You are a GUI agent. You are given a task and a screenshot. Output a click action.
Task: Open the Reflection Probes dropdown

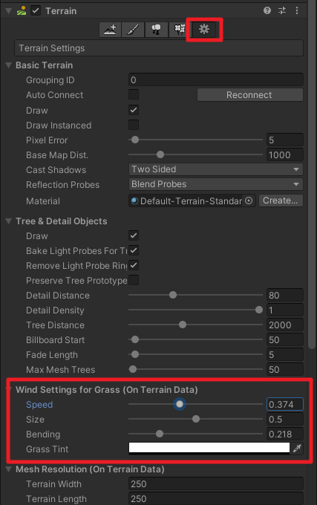click(215, 184)
